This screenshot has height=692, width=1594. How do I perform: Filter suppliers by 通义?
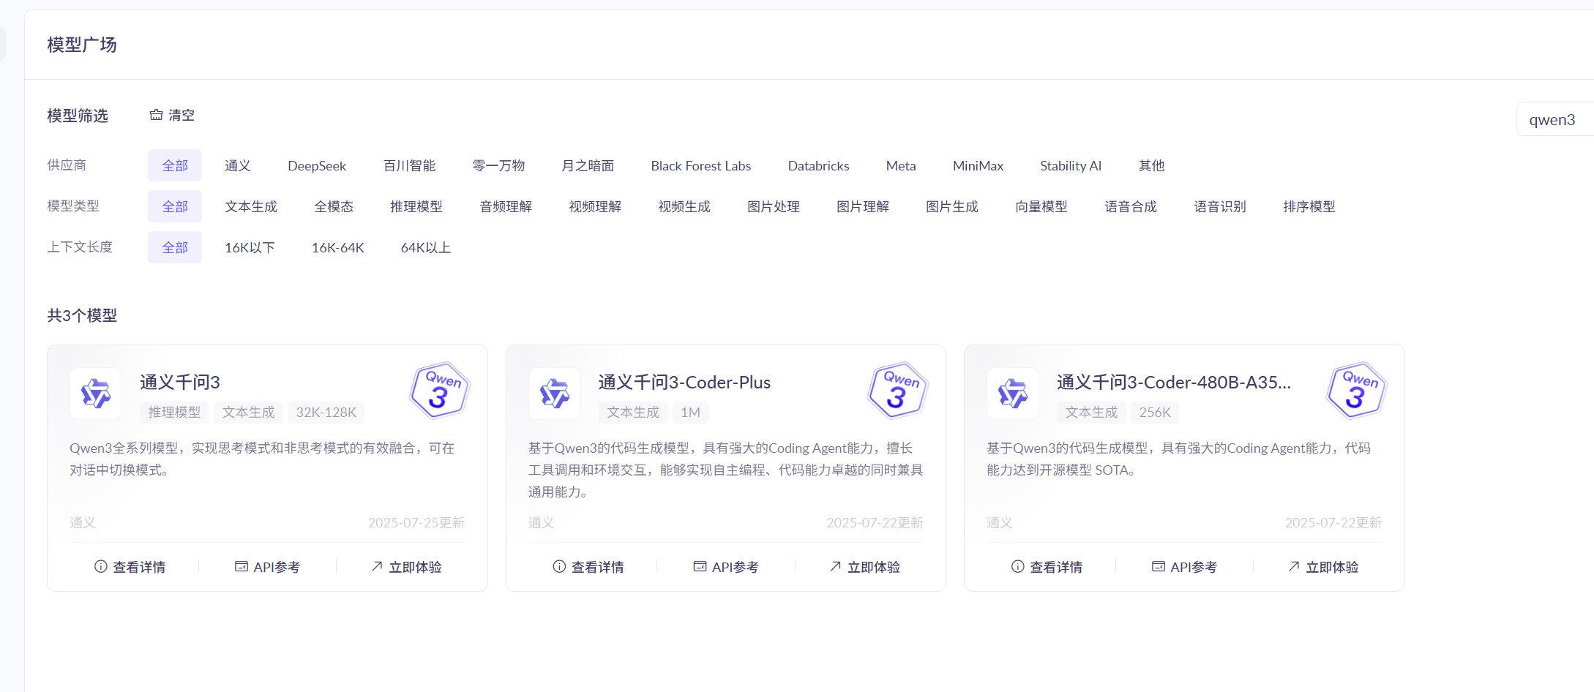click(x=238, y=165)
